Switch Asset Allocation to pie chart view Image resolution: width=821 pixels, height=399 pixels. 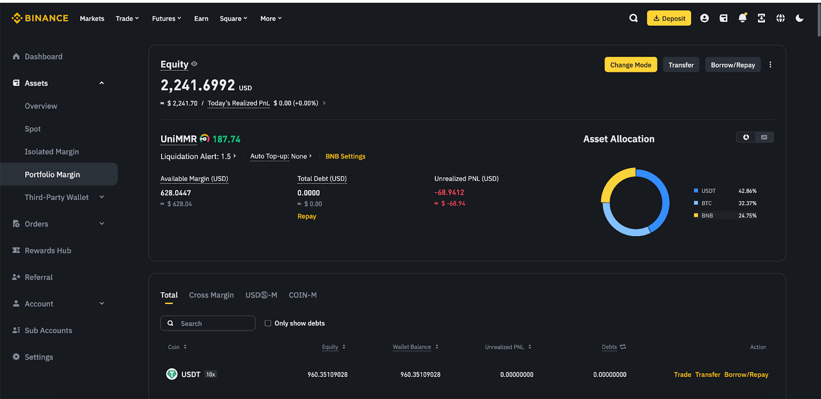[x=746, y=137]
